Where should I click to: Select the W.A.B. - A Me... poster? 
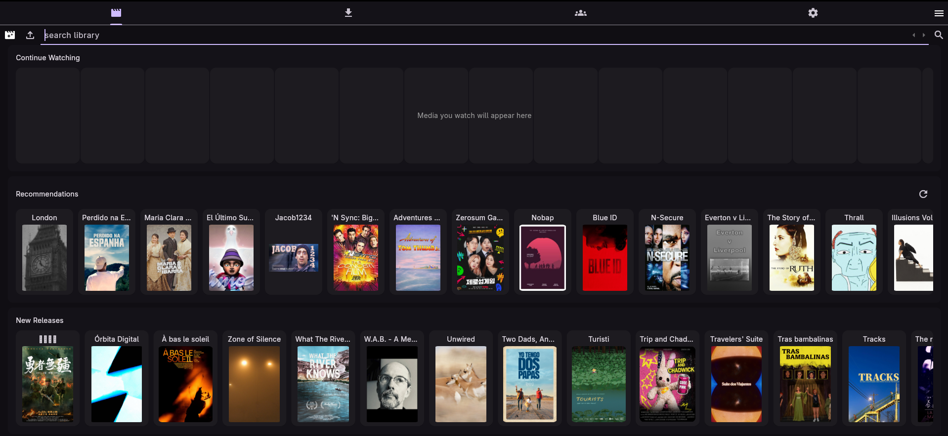pyautogui.click(x=392, y=384)
